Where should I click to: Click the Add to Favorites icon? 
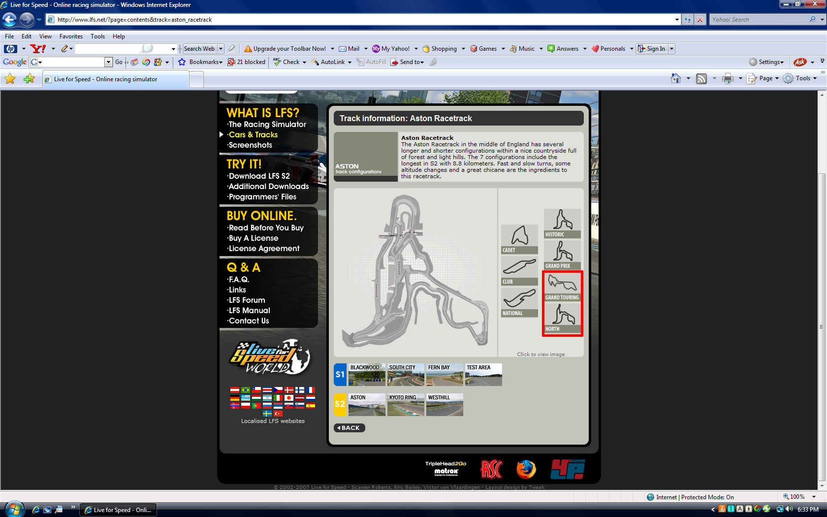29,79
